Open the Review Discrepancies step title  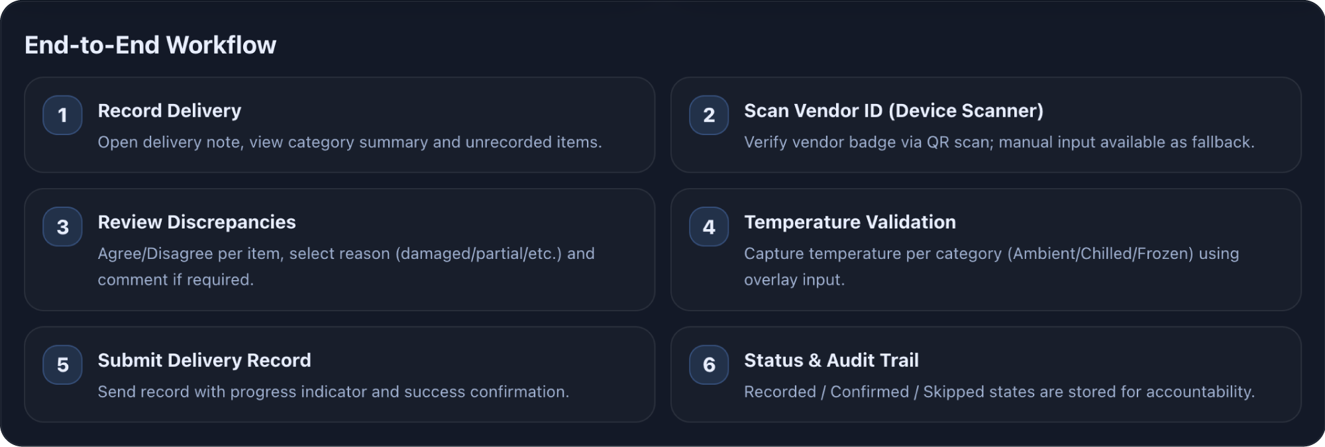click(x=197, y=222)
